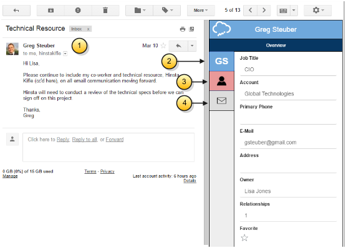The height and width of the screenshot is (248, 346).
Task: Click inside the reply text box
Action: [x=108, y=148]
